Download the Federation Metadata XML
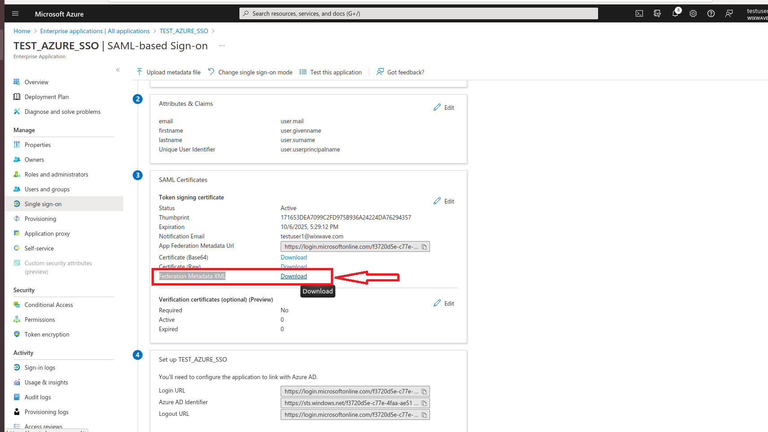 294,276
